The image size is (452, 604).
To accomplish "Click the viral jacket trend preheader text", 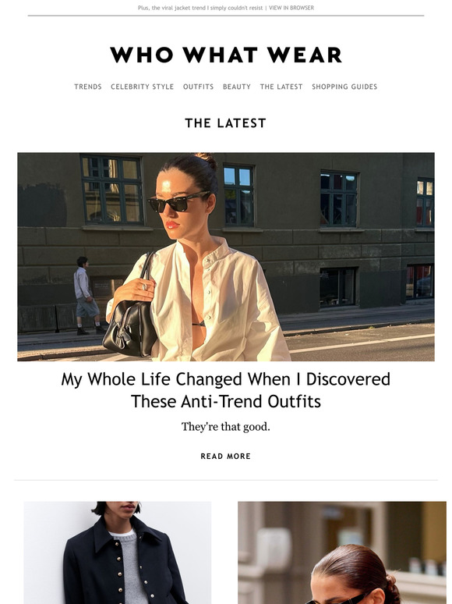I will click(200, 8).
